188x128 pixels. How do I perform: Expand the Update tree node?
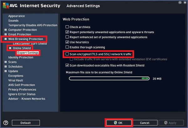pos(6,71)
